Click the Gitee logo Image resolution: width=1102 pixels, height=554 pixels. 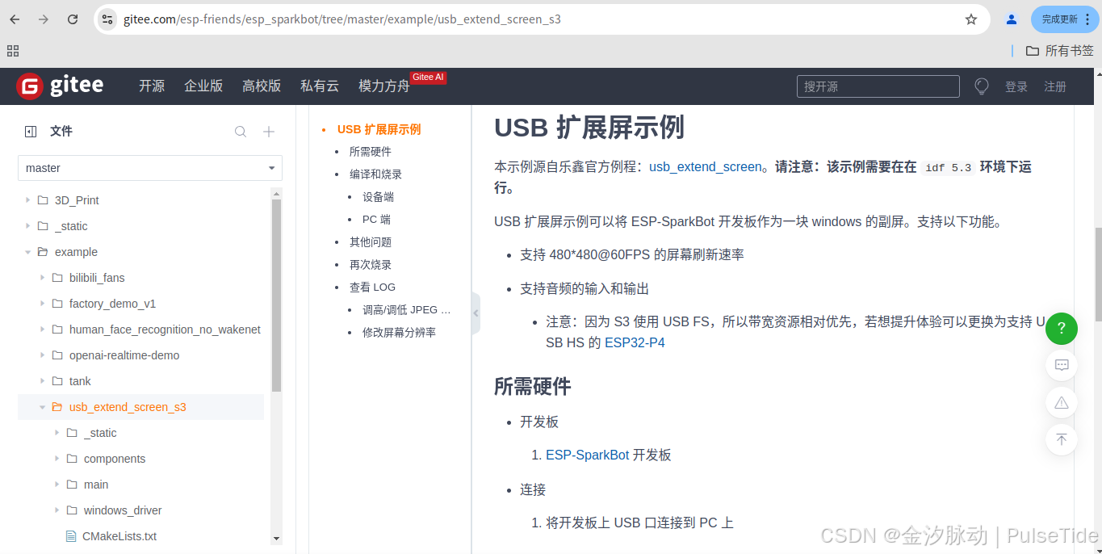pyautogui.click(x=61, y=86)
